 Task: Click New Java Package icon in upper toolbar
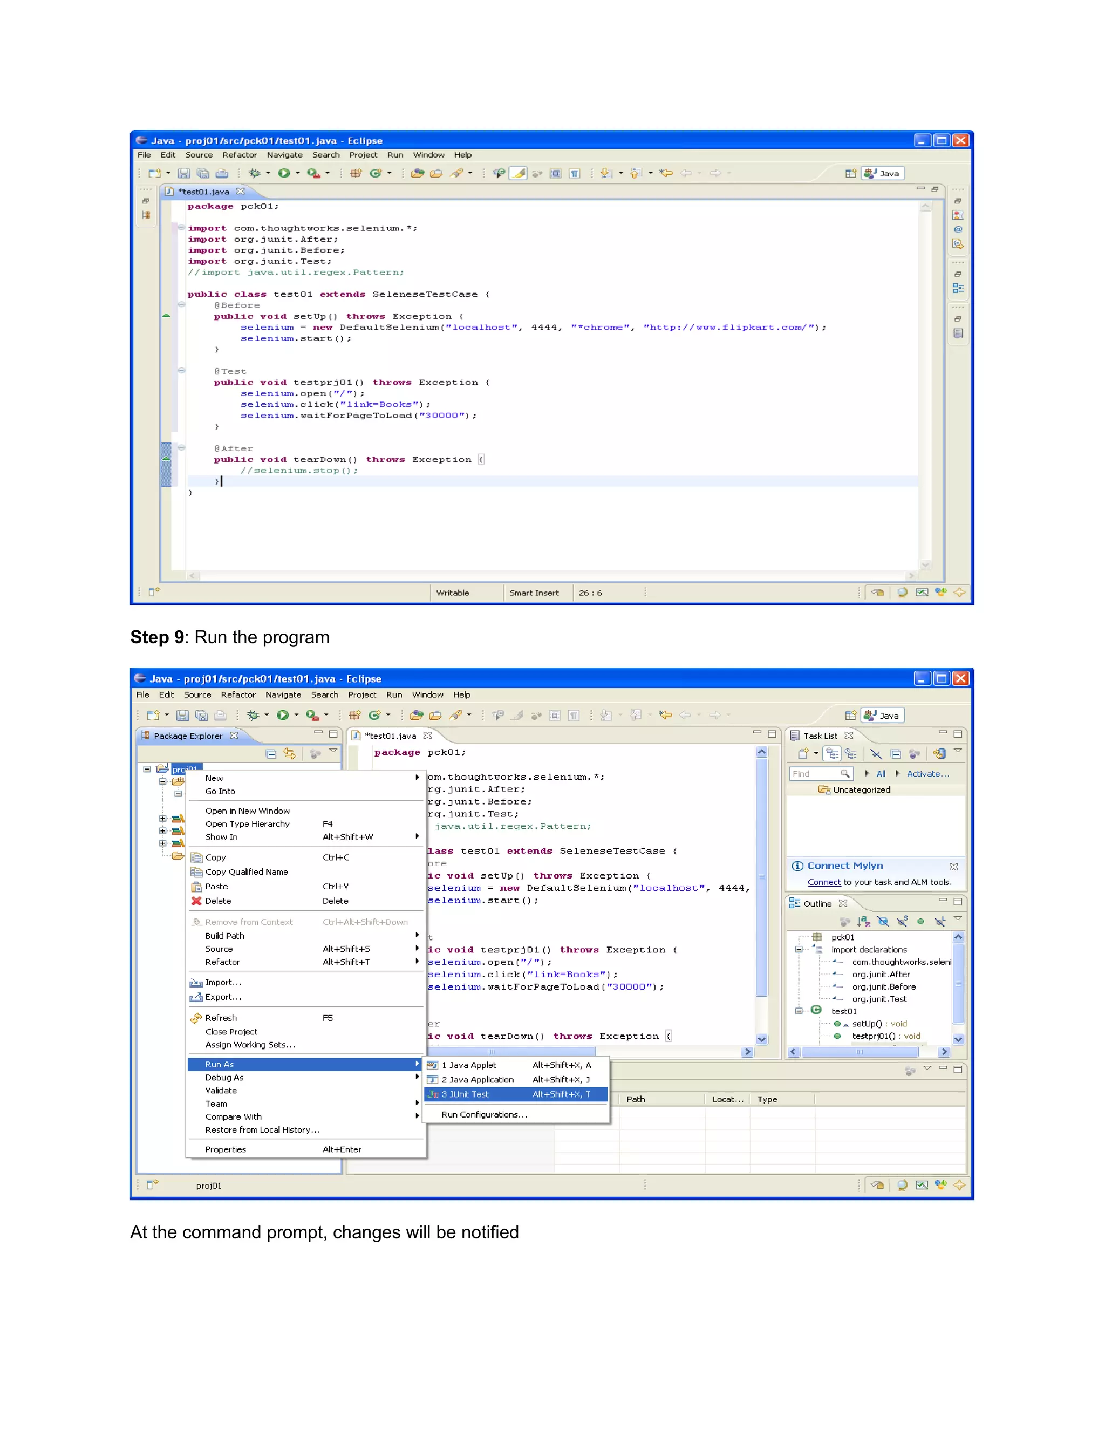pyautogui.click(x=356, y=174)
